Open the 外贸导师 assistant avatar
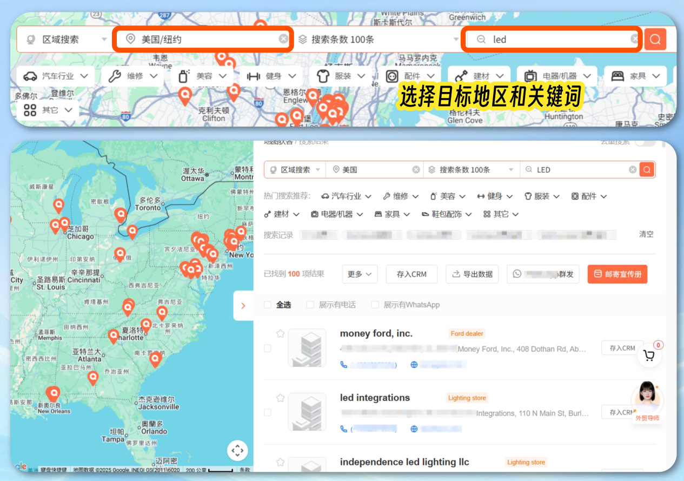Screen dimensions: 684x481 pyautogui.click(x=647, y=401)
